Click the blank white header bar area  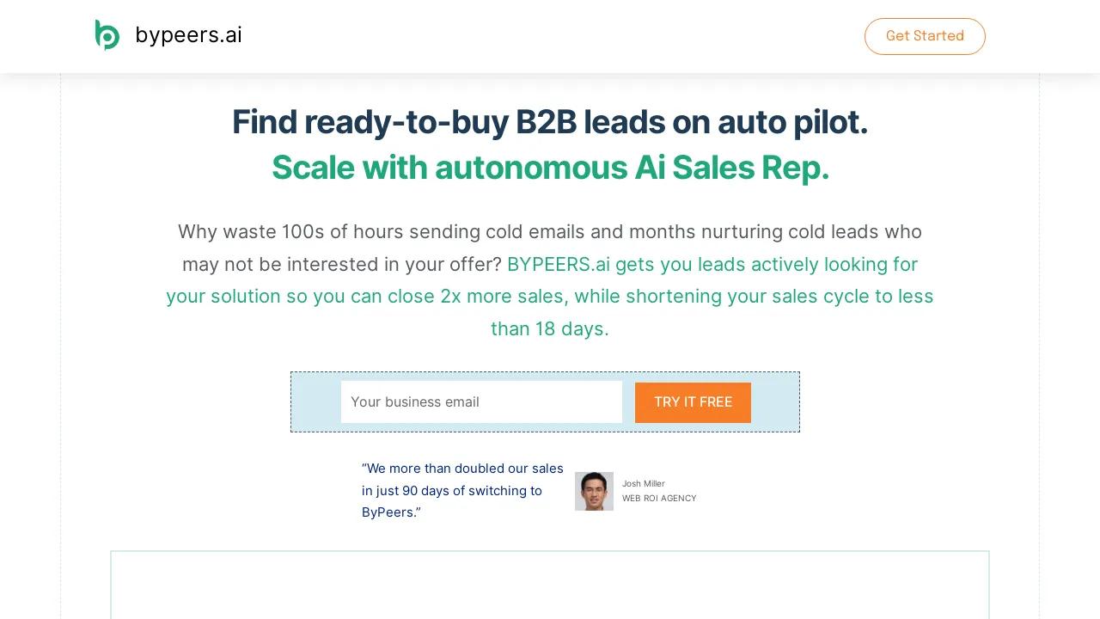tap(550, 35)
